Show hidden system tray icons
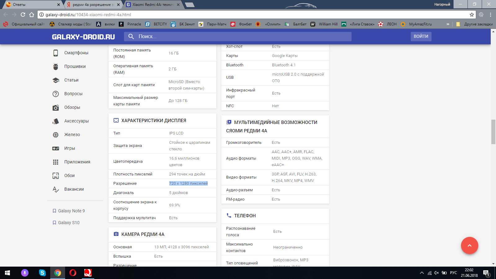Image resolution: width=496 pixels, height=279 pixels. tap(422, 273)
